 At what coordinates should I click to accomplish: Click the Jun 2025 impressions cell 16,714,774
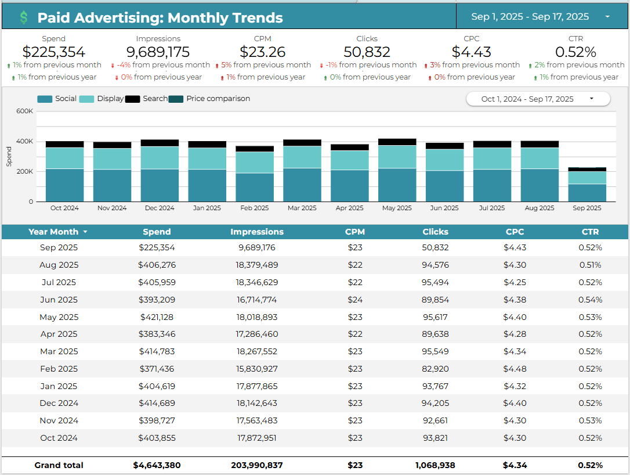(x=257, y=299)
